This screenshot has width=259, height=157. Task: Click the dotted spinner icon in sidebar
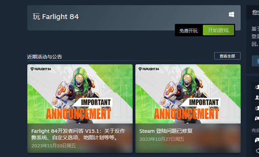[257, 150]
